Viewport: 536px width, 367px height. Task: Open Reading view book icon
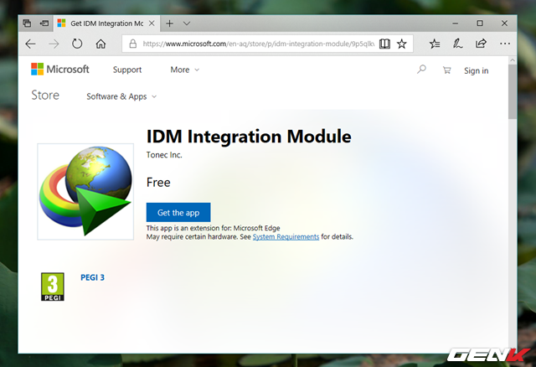(x=384, y=44)
